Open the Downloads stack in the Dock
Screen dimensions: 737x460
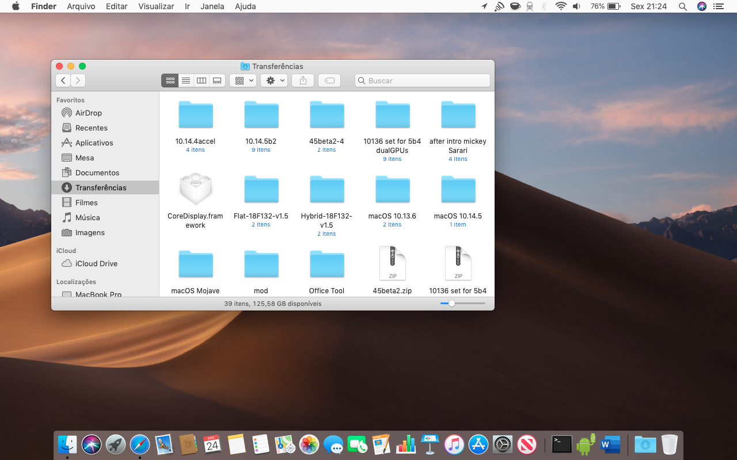coord(645,444)
